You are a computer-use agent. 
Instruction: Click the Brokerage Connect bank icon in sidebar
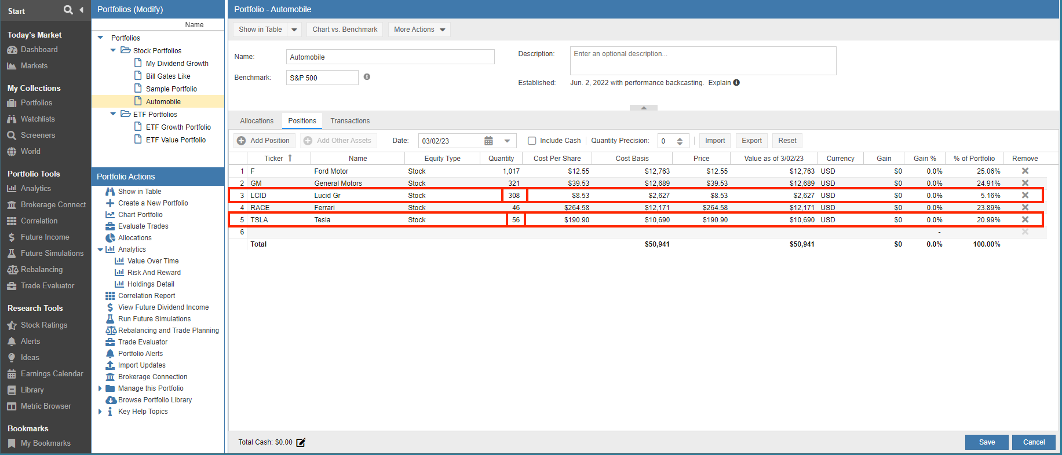point(12,205)
